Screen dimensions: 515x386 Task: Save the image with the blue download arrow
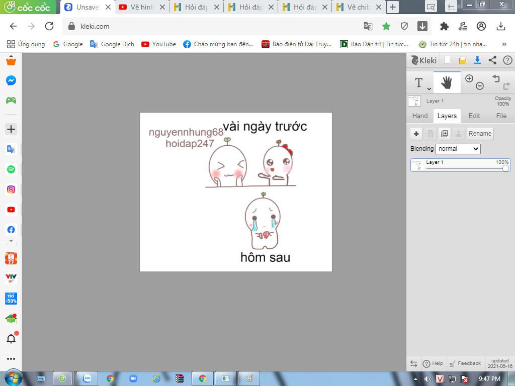click(x=477, y=60)
